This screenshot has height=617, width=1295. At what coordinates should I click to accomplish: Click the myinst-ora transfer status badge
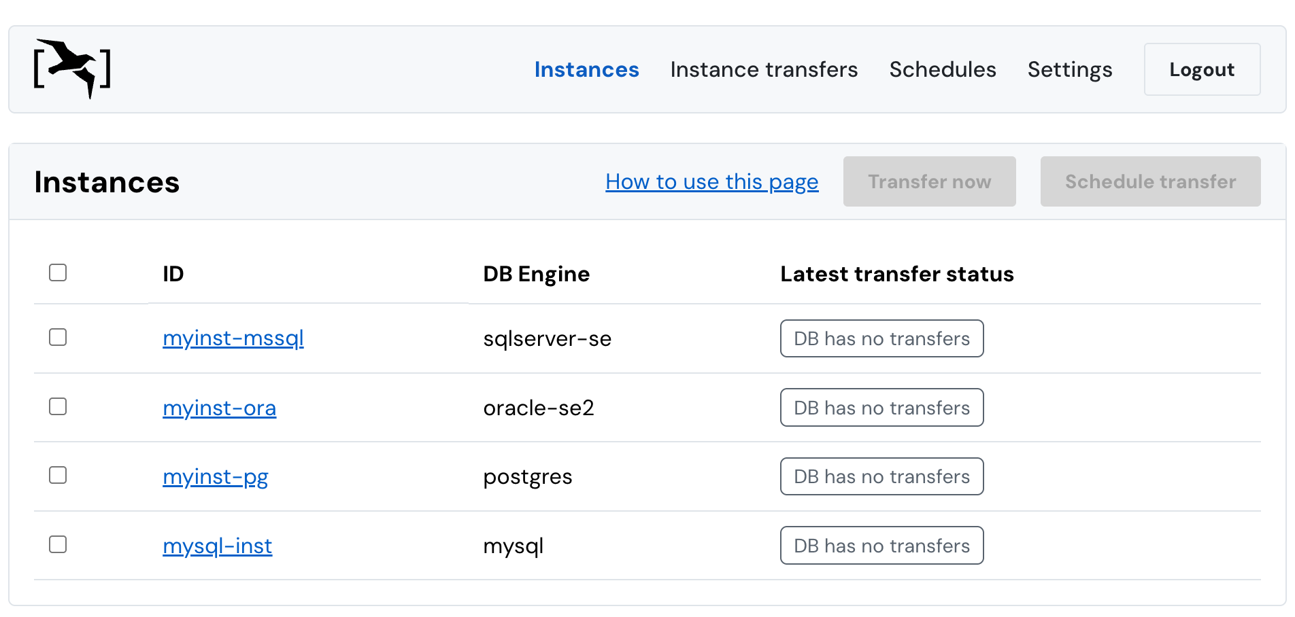(x=881, y=408)
